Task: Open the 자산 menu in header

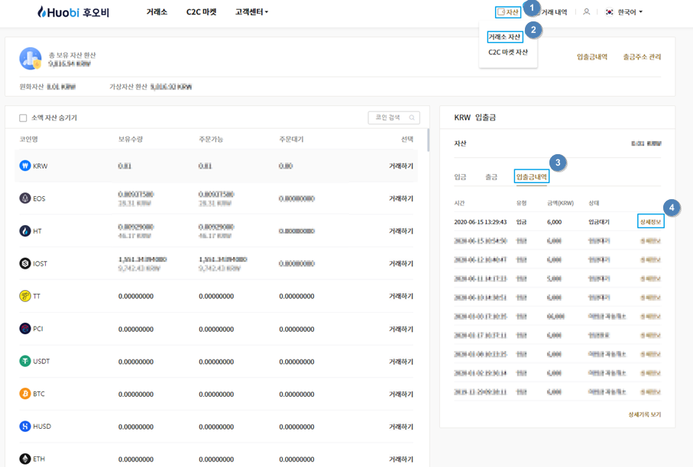Action: point(508,12)
